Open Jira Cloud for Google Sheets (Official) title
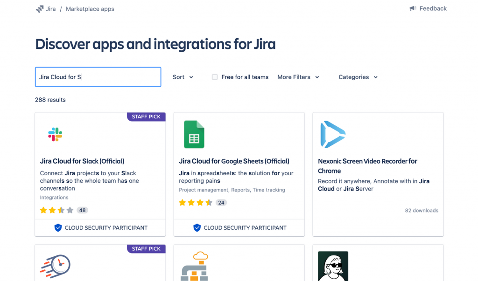This screenshot has width=478, height=281. 234,161
